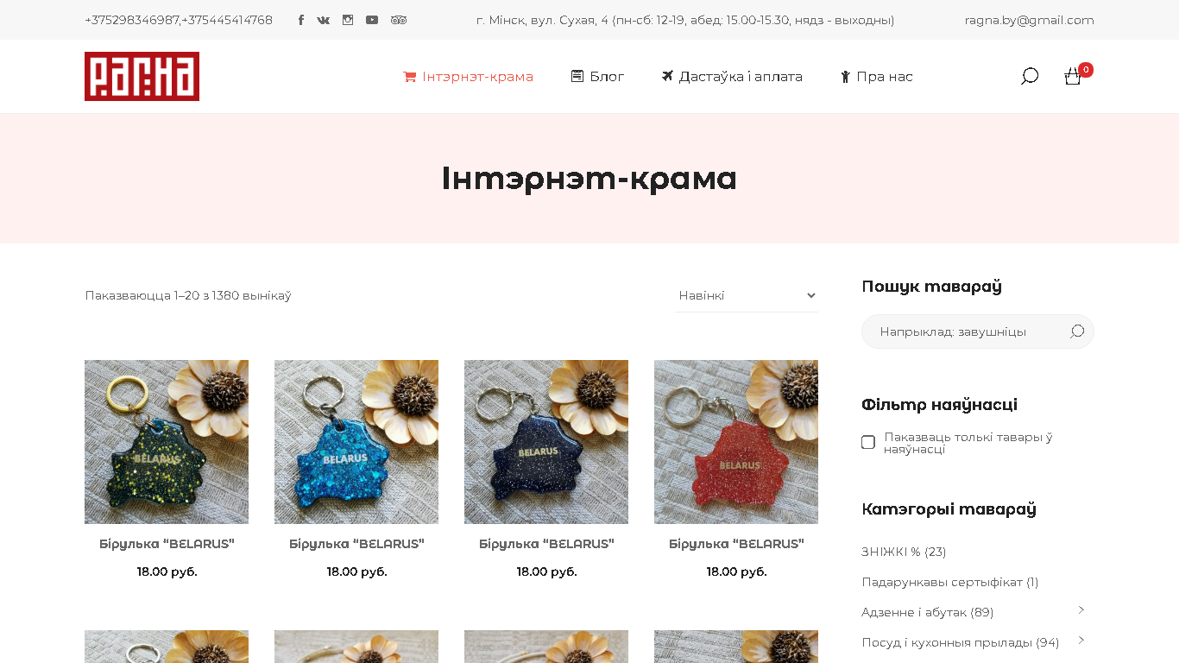
Task: Open the ЗНІЖКІ % category link
Action: click(x=904, y=552)
